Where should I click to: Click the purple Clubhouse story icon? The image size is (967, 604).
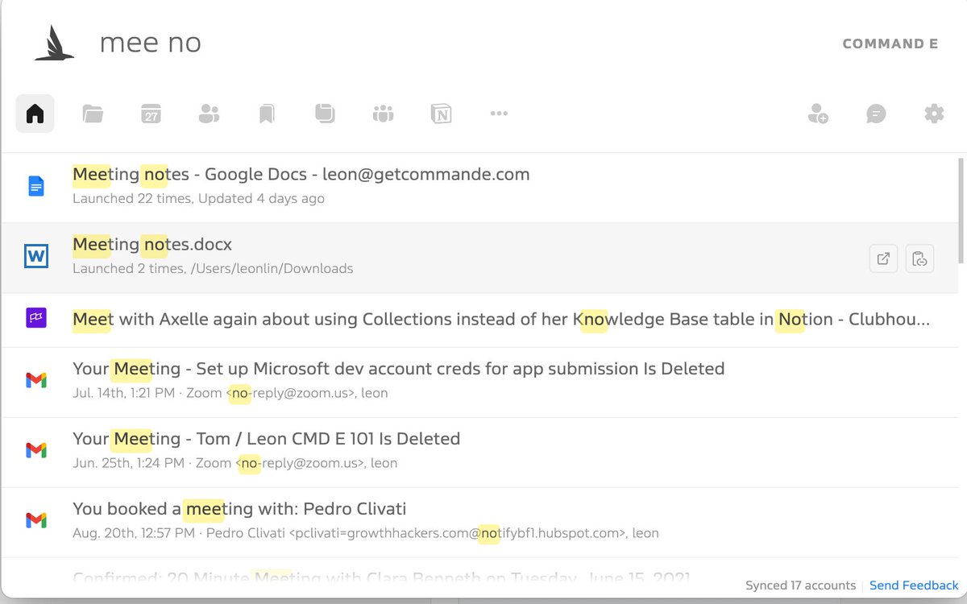[36, 318]
